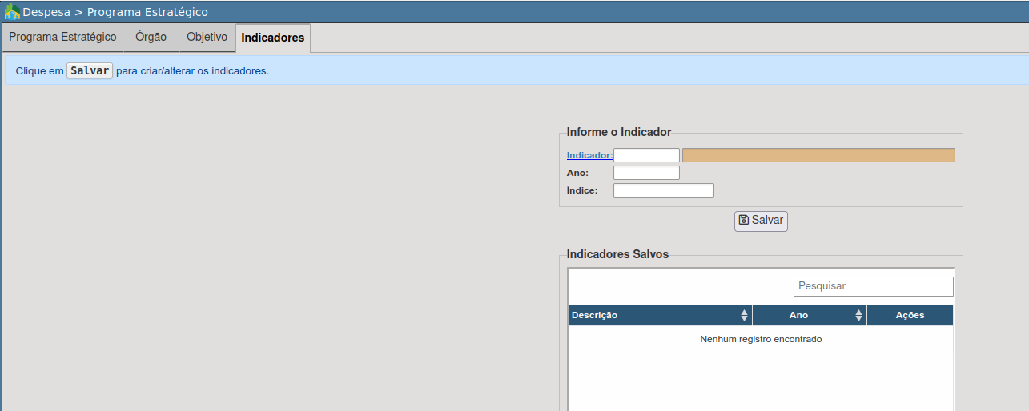
Task: Click the application logo in the title bar
Action: tap(12, 12)
